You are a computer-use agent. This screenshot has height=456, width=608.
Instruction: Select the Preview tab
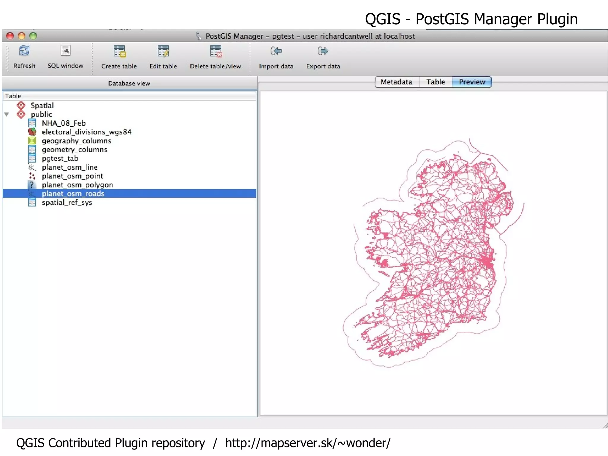472,82
